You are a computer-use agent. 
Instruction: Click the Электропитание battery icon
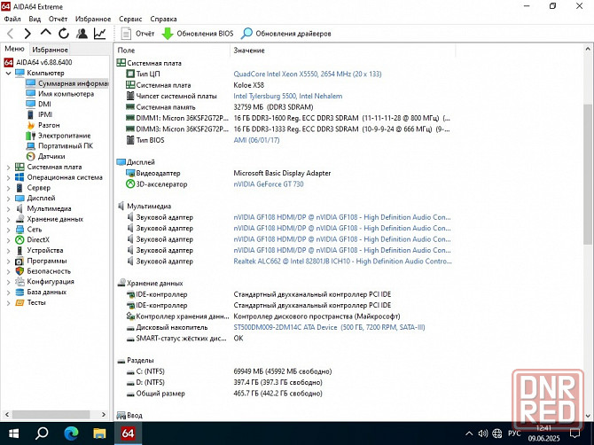point(31,136)
